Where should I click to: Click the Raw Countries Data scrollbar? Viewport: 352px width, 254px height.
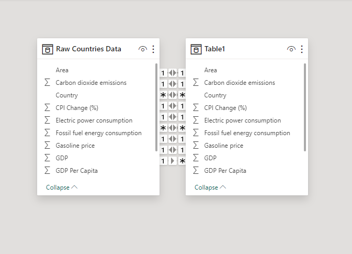pyautogui.click(x=156, y=107)
